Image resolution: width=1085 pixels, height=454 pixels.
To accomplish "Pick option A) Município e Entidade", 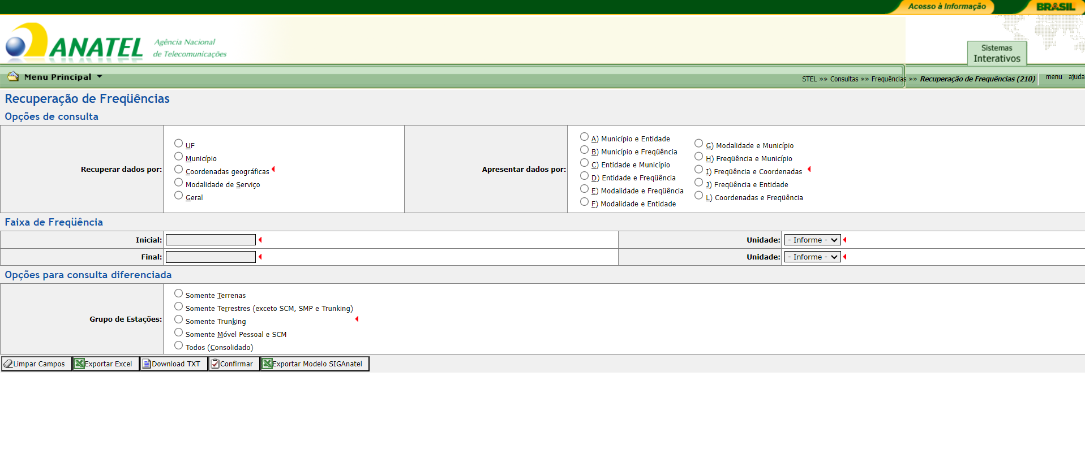I will (584, 137).
